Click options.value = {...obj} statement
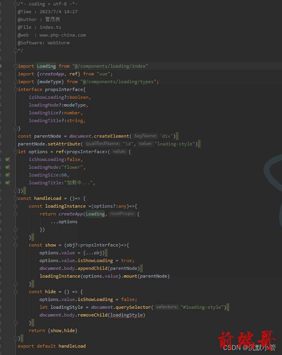Viewport: 282px width, 355px height. [x=72, y=253]
